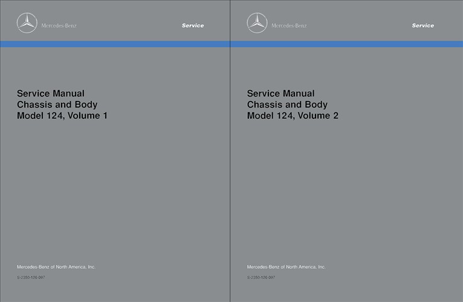Click the Mercedes-Benz star logo on Volume 2 cover
463x302 pixels.
[x=257, y=23]
